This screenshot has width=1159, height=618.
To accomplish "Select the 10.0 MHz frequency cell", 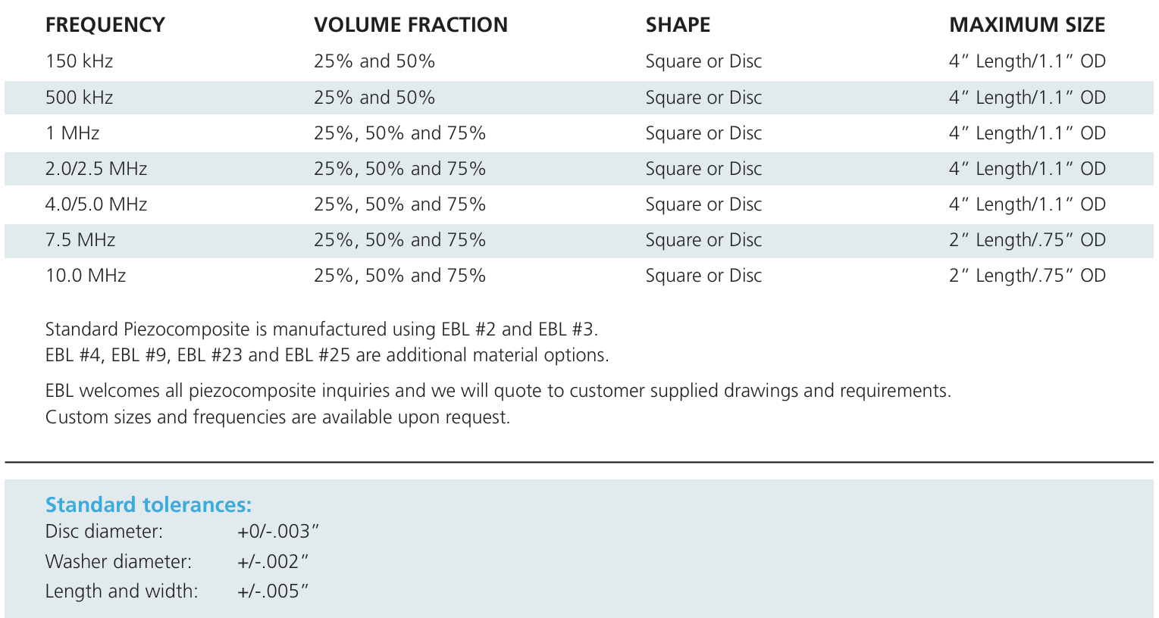I will point(86,276).
